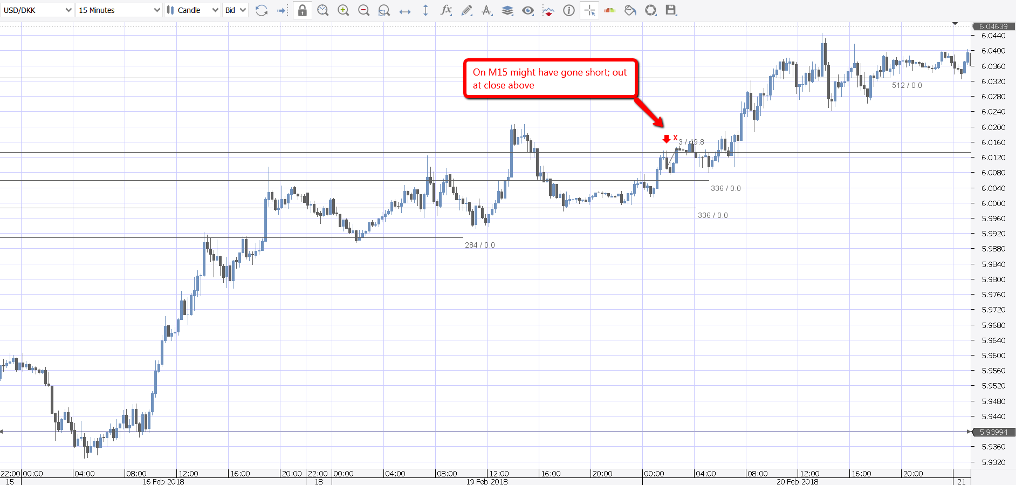Click the red X exit marker

[x=675, y=138]
